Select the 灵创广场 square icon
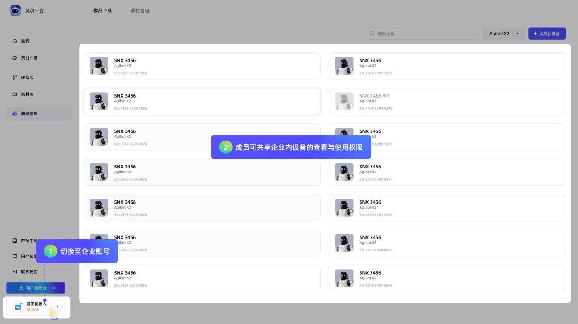 point(14,58)
